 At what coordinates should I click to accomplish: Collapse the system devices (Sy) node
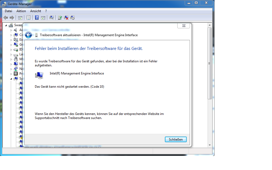tap(11, 79)
